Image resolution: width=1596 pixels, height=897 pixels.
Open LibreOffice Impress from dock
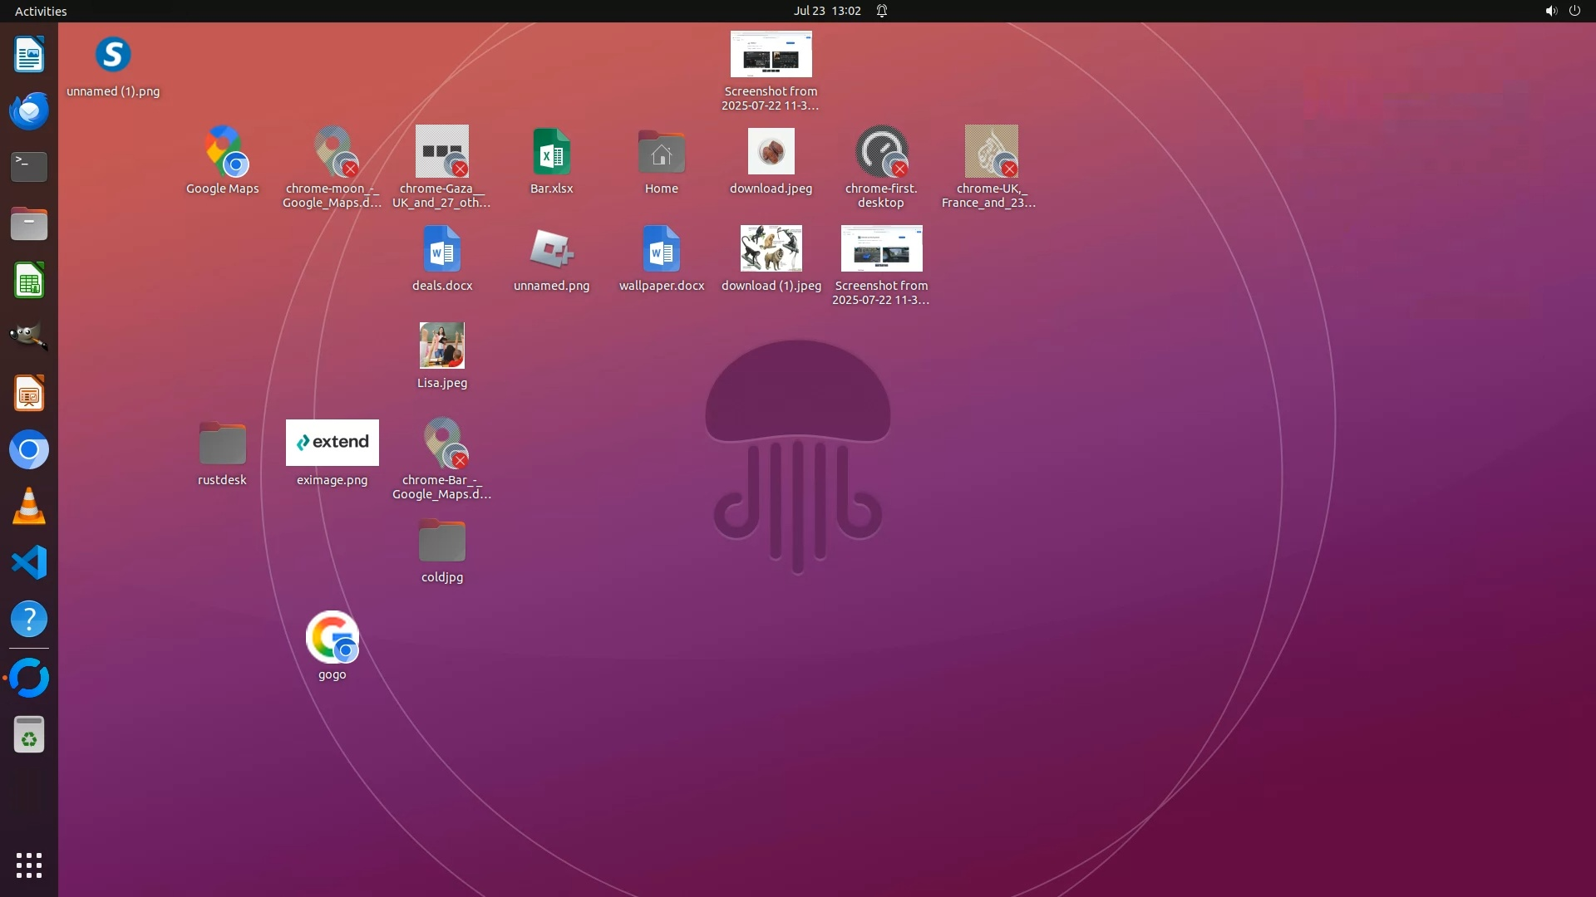point(29,394)
